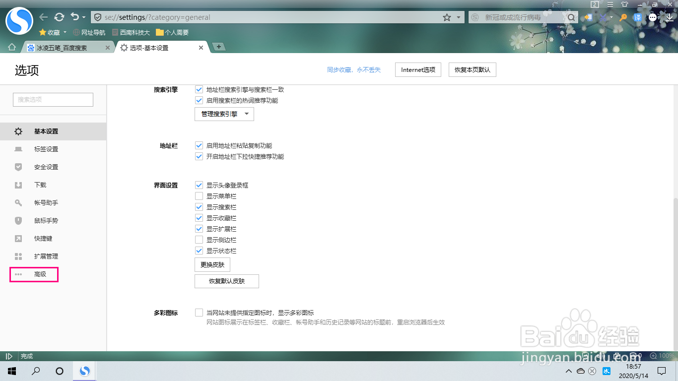Click the Internet选项 button
The width and height of the screenshot is (678, 381).
click(417, 69)
